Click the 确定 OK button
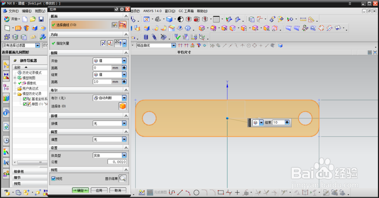The height and width of the screenshot is (198, 379). [80, 190]
